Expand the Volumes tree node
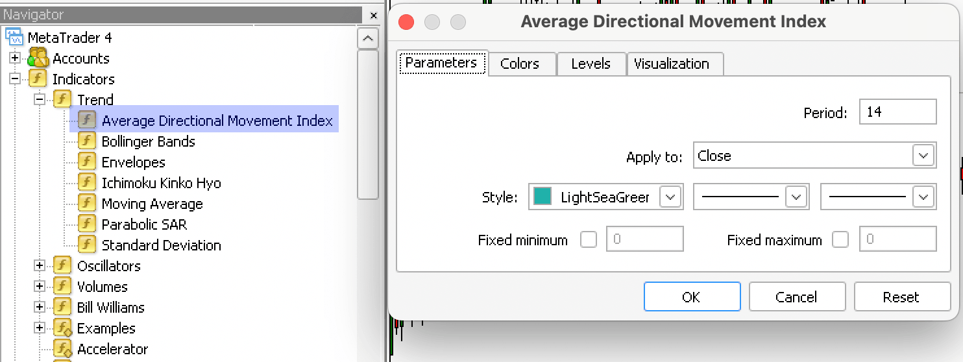Image resolution: width=963 pixels, height=362 pixels. 40,287
